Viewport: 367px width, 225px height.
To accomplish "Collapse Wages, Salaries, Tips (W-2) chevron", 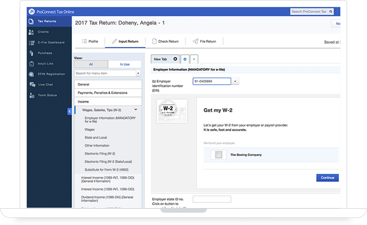I will click(x=136, y=110).
